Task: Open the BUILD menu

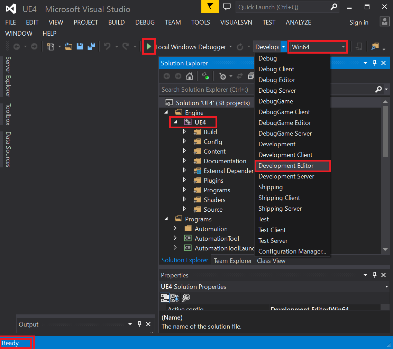Action: click(117, 22)
